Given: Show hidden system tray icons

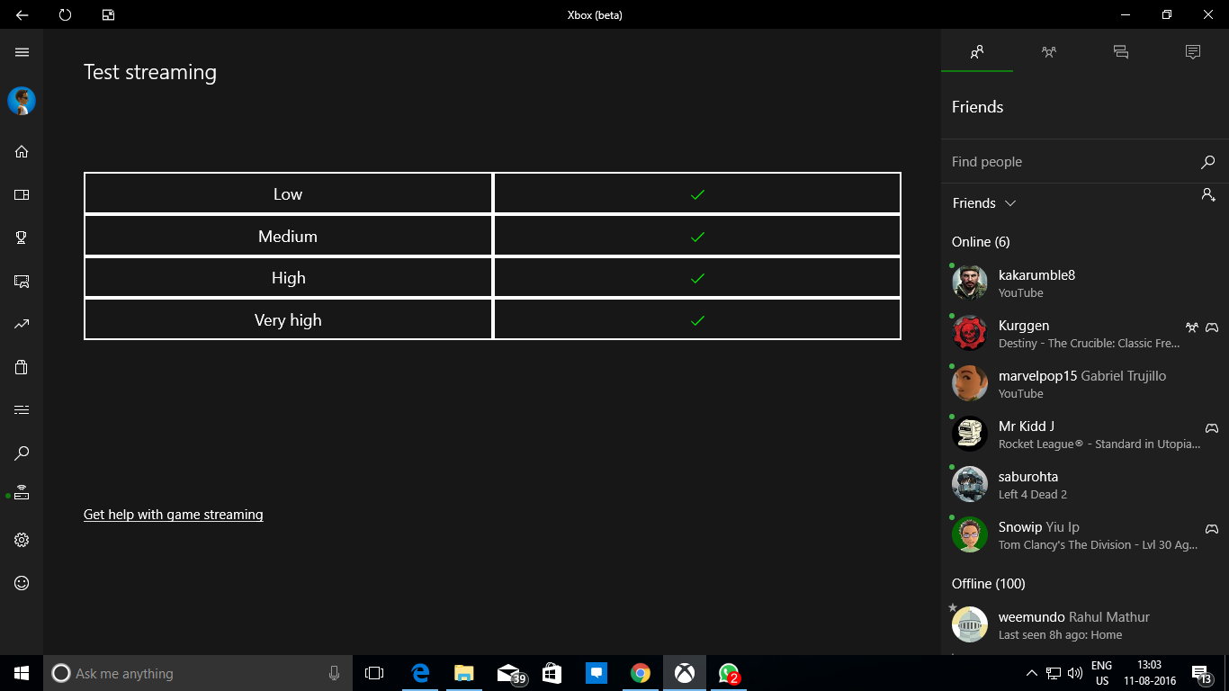Looking at the screenshot, I should click(1032, 673).
